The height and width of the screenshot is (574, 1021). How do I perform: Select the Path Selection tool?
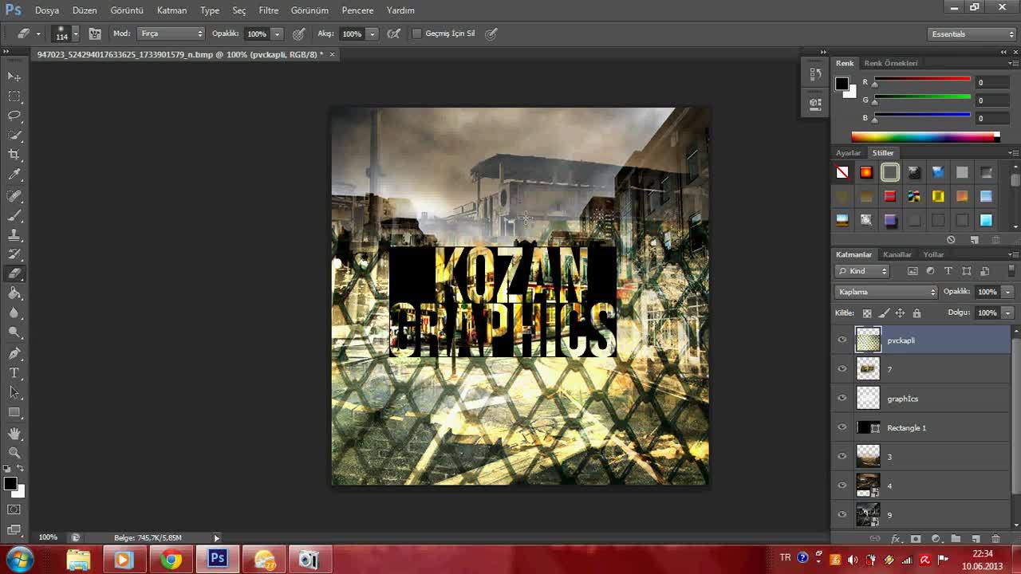point(14,392)
